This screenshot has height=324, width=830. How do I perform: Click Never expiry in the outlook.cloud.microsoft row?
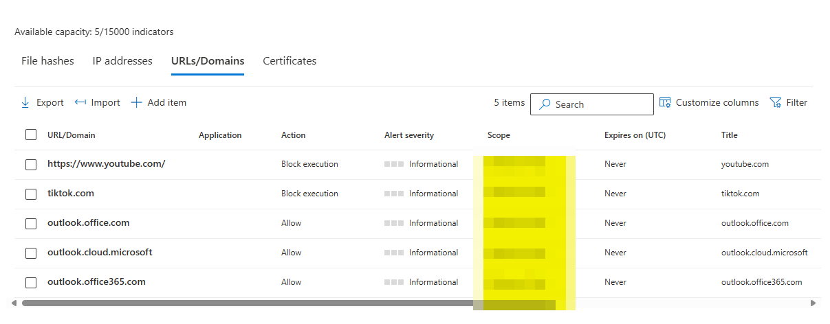(x=615, y=253)
